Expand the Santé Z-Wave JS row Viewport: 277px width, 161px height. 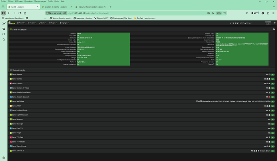pyautogui.click(x=141, y=151)
